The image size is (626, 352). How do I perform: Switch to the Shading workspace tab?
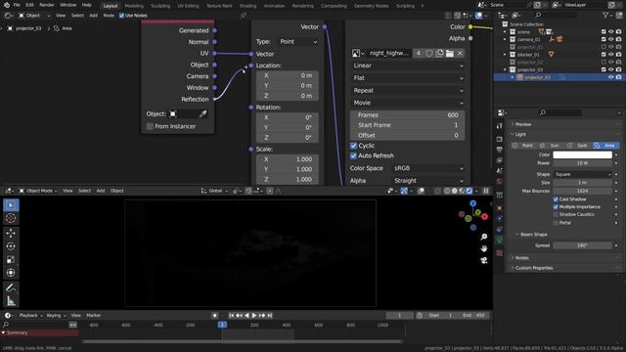[x=247, y=6]
